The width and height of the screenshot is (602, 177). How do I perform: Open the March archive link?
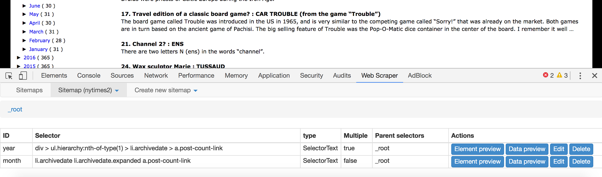[x=36, y=32]
